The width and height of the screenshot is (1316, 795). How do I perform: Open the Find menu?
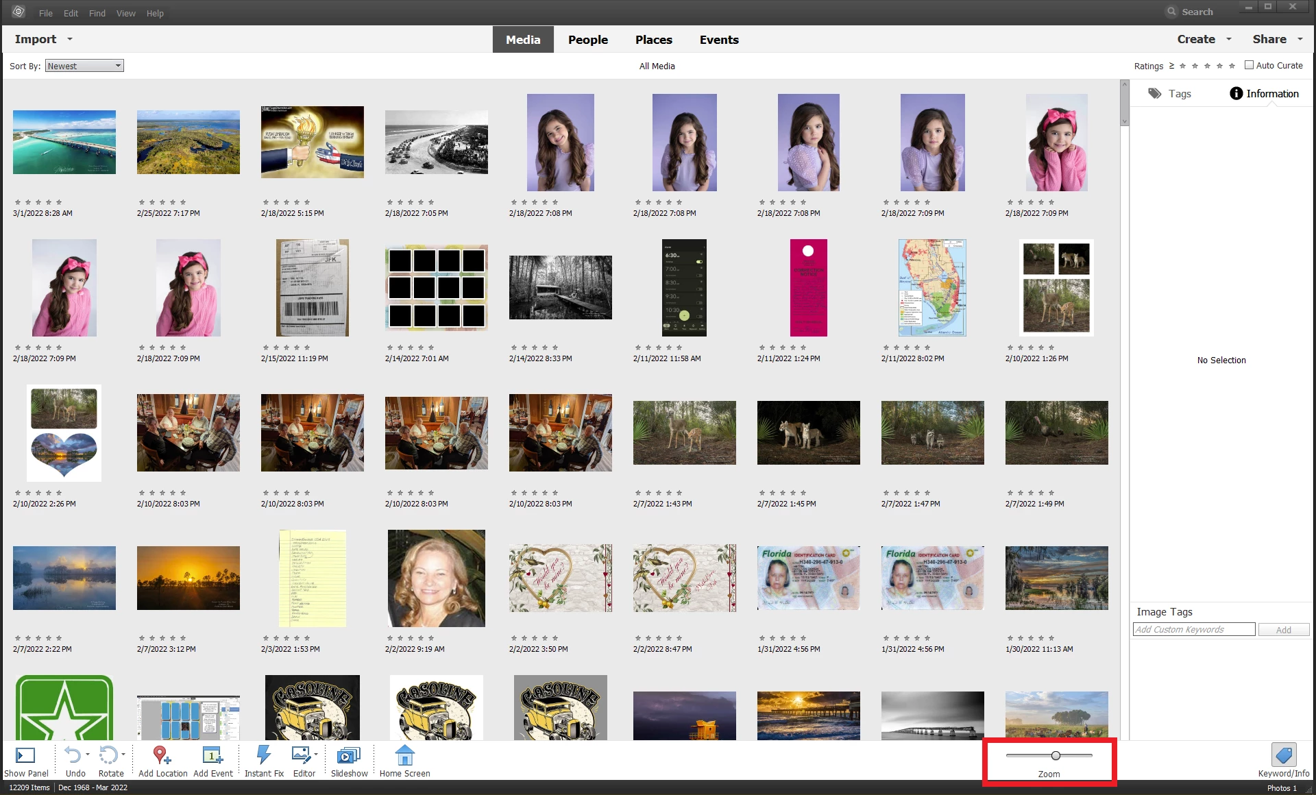click(97, 13)
